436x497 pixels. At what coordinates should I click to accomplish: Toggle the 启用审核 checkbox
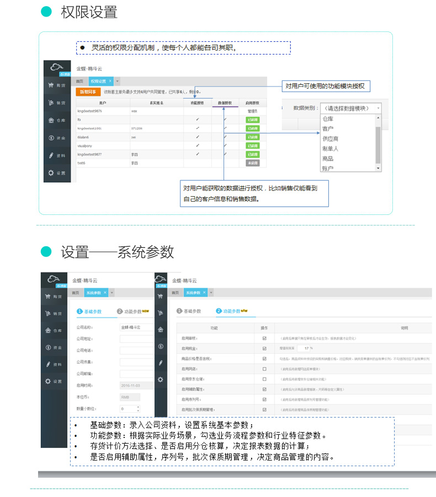click(264, 338)
